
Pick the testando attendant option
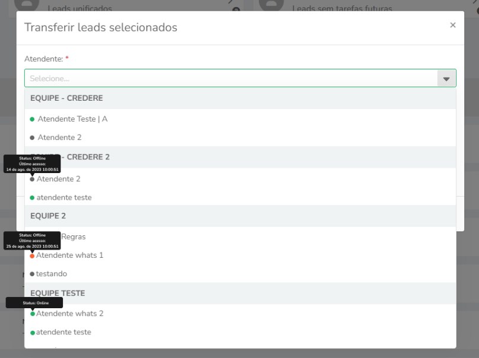(240, 273)
